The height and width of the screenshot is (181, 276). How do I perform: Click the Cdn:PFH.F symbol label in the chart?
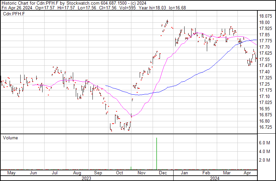pyautogui.click(x=14, y=14)
